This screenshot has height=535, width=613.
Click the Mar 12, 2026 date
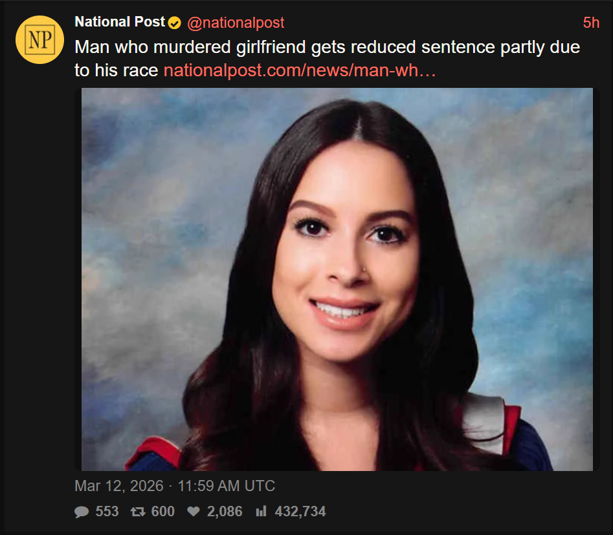pyautogui.click(x=118, y=486)
